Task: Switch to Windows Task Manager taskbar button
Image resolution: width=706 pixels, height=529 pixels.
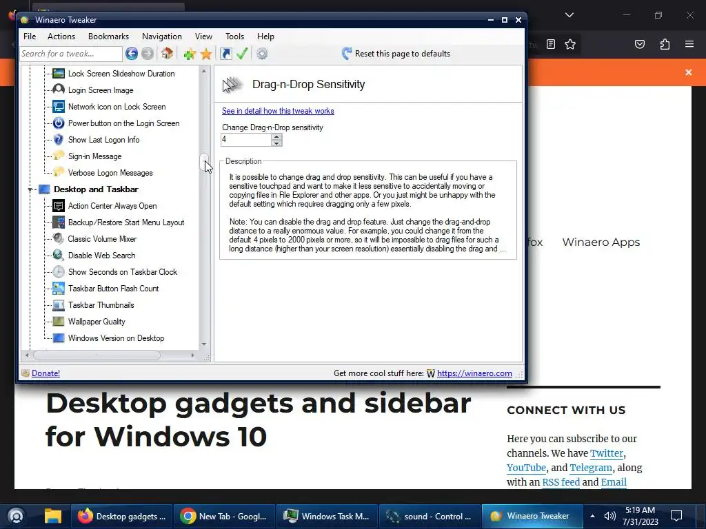Action: (327, 516)
